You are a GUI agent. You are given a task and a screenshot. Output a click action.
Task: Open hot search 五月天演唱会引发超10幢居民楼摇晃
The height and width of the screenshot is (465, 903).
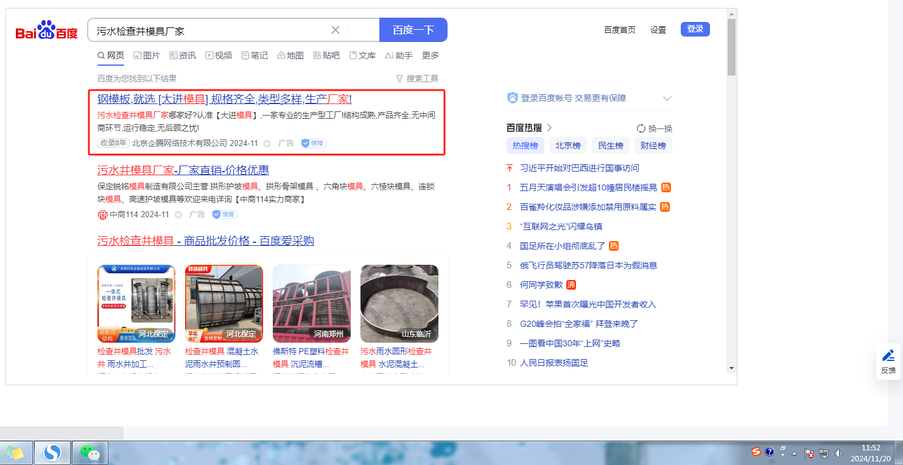[589, 187]
